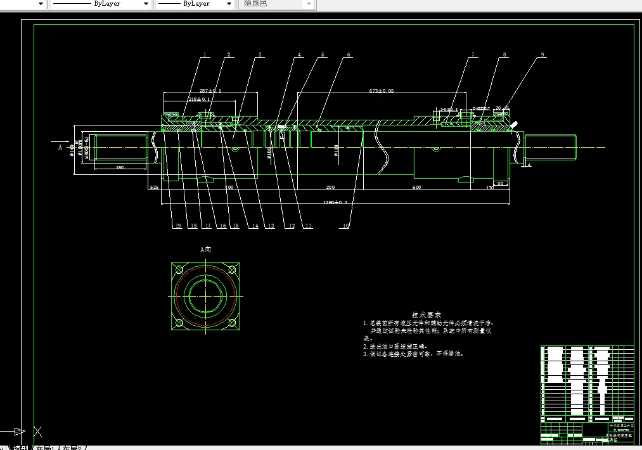
Task: Select the 200 dimension text
Action: click(330, 187)
